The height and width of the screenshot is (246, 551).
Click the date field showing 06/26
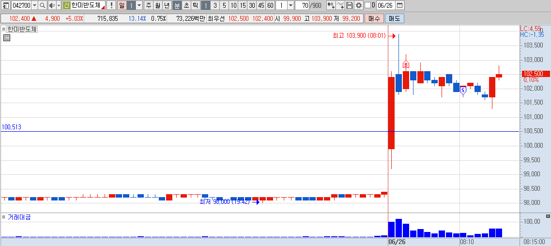(x=385, y=5)
